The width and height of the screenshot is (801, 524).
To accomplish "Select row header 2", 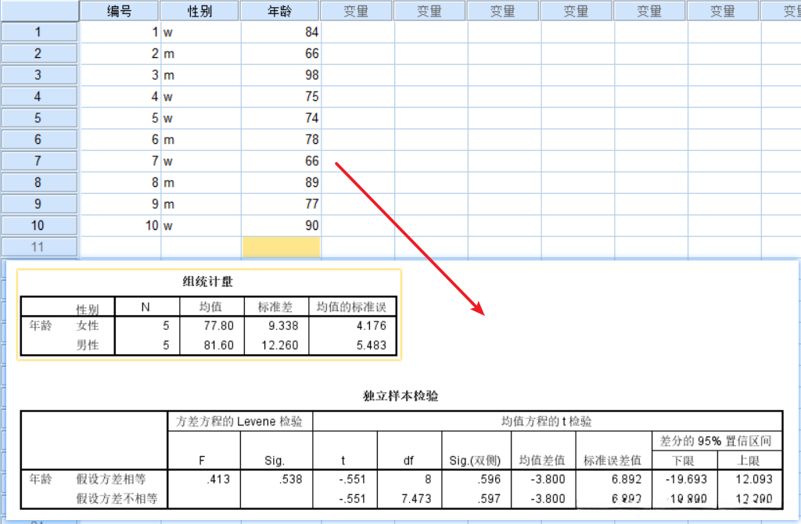I will pos(39,54).
